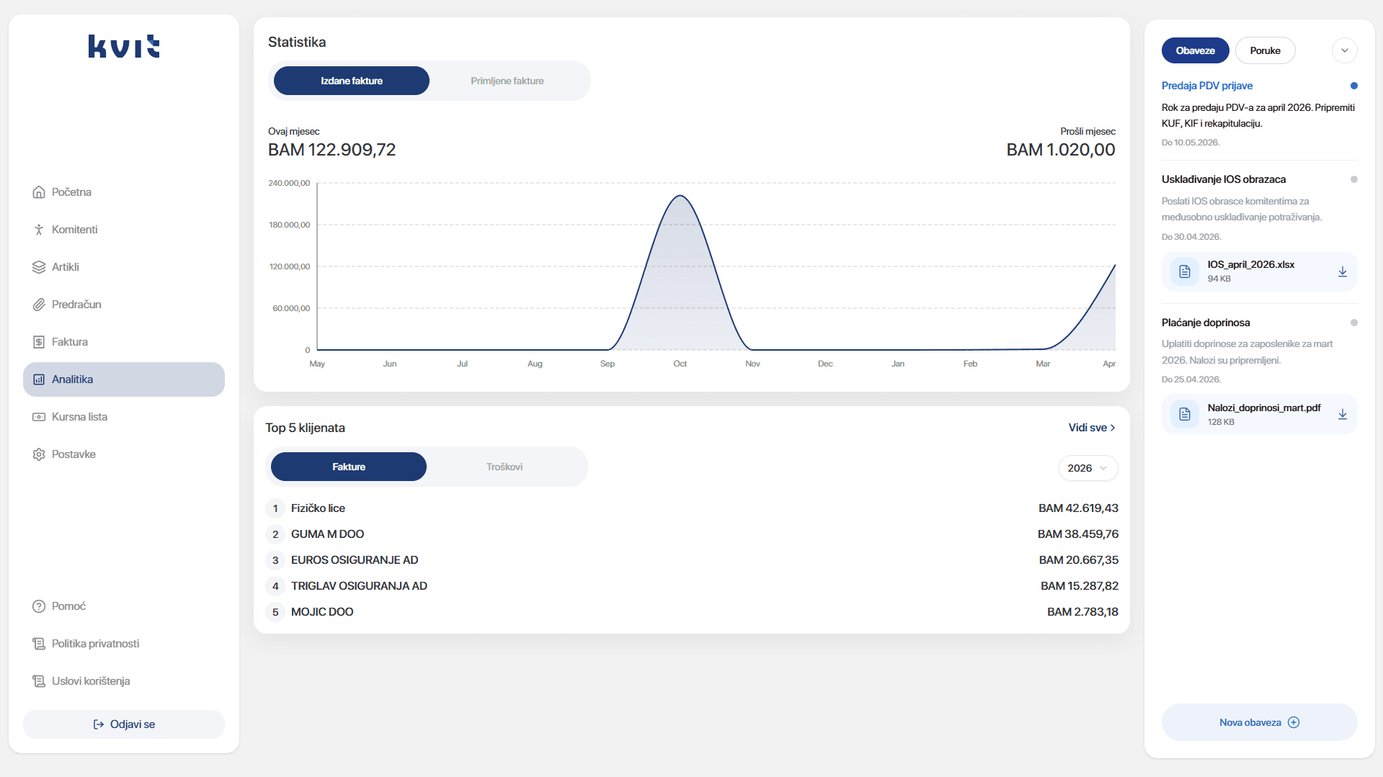This screenshot has width=1383, height=777.
Task: Click the IOS_april_2026.xlsx document icon
Action: 1185,271
